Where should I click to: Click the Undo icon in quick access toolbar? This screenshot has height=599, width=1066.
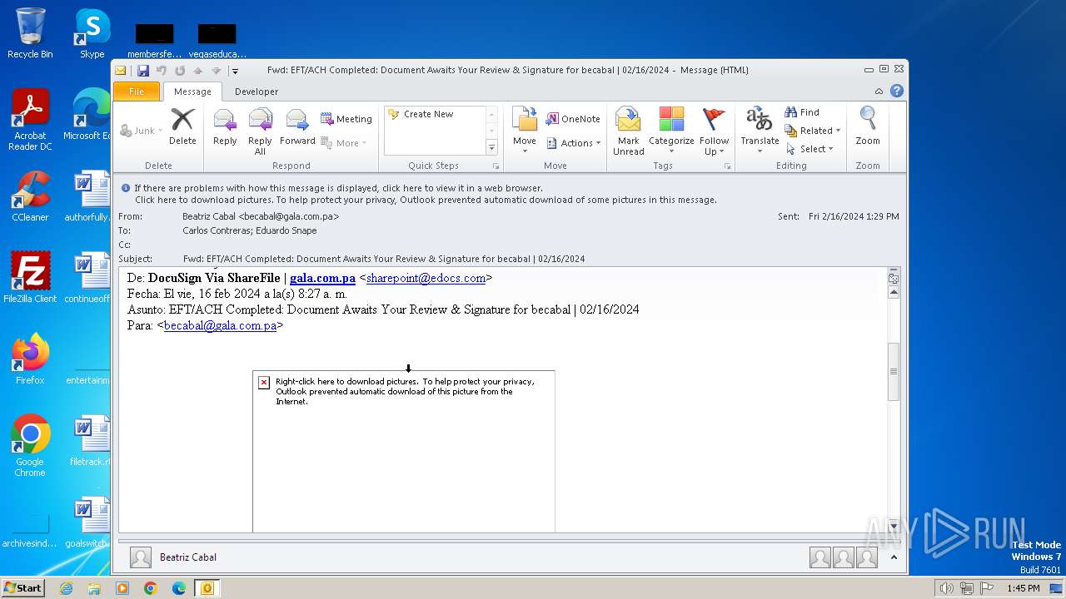tap(162, 71)
